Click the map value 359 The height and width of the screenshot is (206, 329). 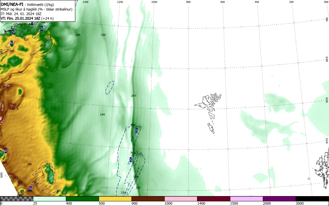coord(136,177)
